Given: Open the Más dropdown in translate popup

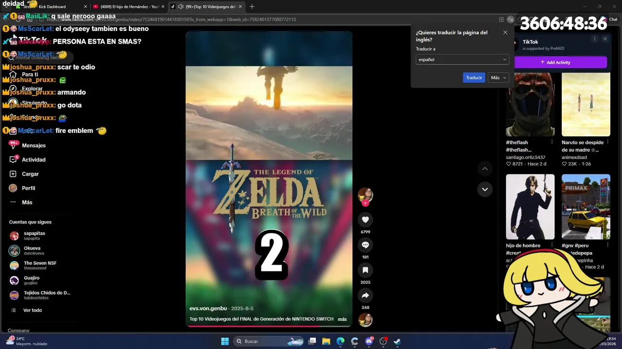Looking at the screenshot, I should 498,78.
